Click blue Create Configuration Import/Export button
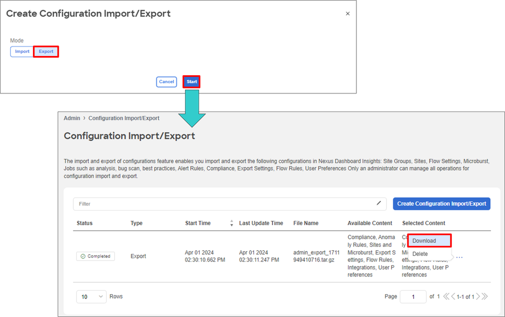The image size is (505, 317). pos(441,204)
